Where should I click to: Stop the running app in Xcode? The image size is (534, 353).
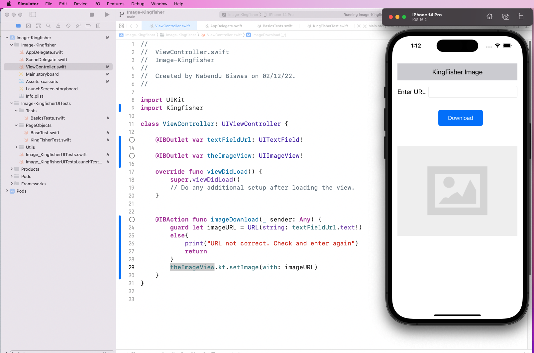[x=92, y=15]
